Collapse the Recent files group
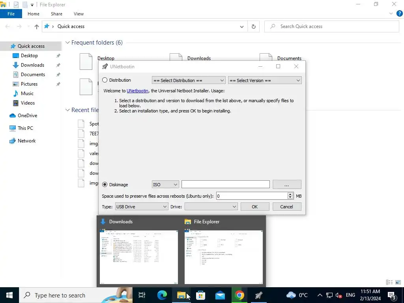404x303 pixels. (67, 110)
